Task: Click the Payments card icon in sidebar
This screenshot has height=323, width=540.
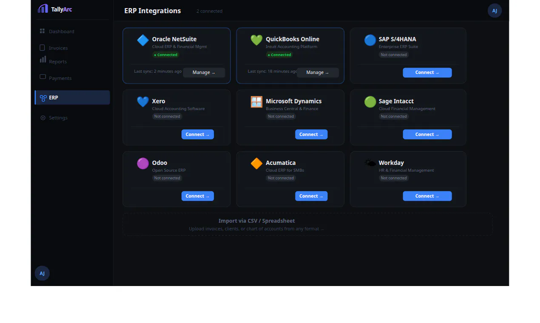Action: coord(43,77)
